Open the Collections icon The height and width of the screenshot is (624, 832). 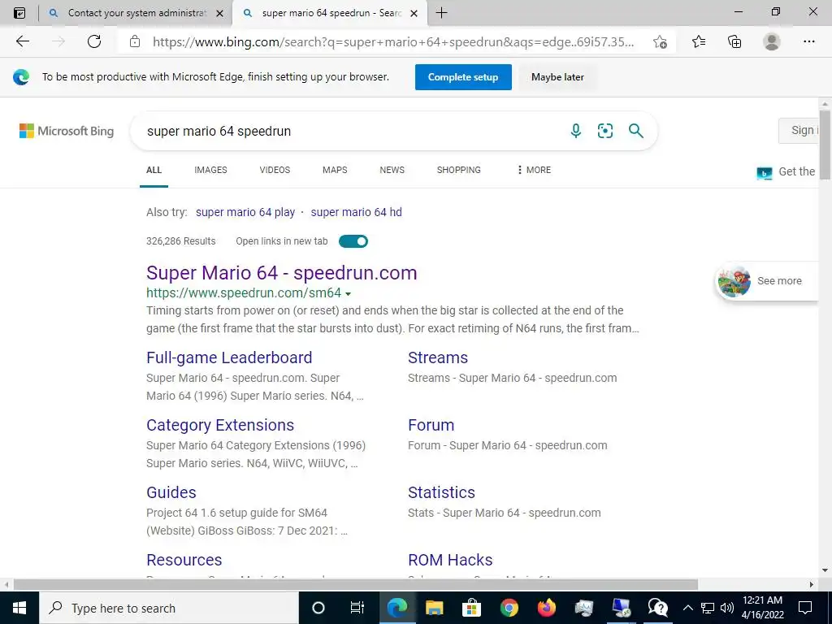point(734,41)
